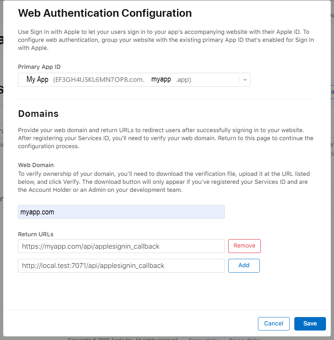This screenshot has height=340, width=334.
Task: View Apple's Privacy Policy
Action: [x=244, y=339]
